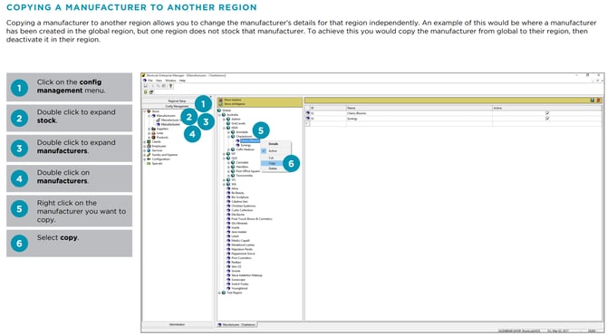Click the first icon in the main toolbar

coord(146,86)
